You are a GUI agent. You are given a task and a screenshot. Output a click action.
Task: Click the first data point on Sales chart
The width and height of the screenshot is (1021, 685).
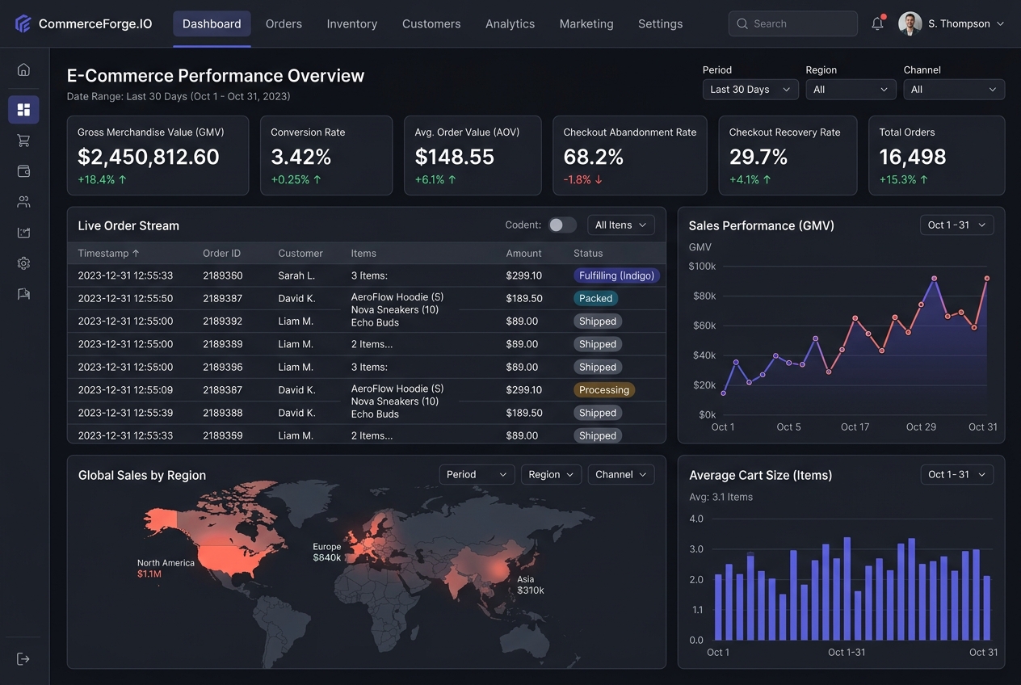(x=723, y=393)
